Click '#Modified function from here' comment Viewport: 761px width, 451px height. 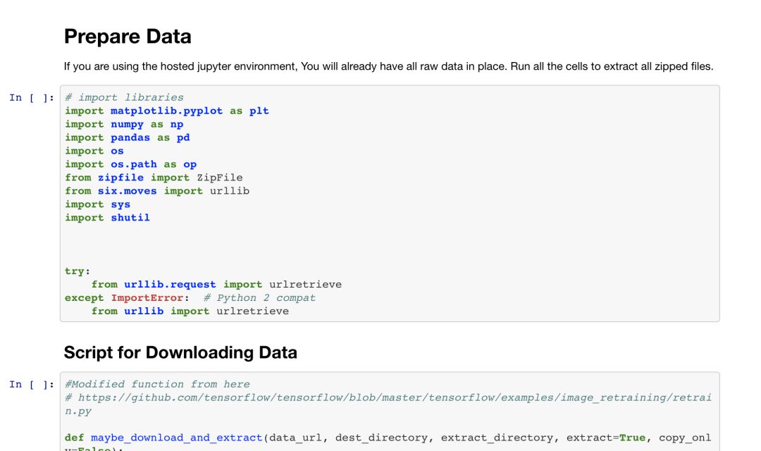point(157,384)
